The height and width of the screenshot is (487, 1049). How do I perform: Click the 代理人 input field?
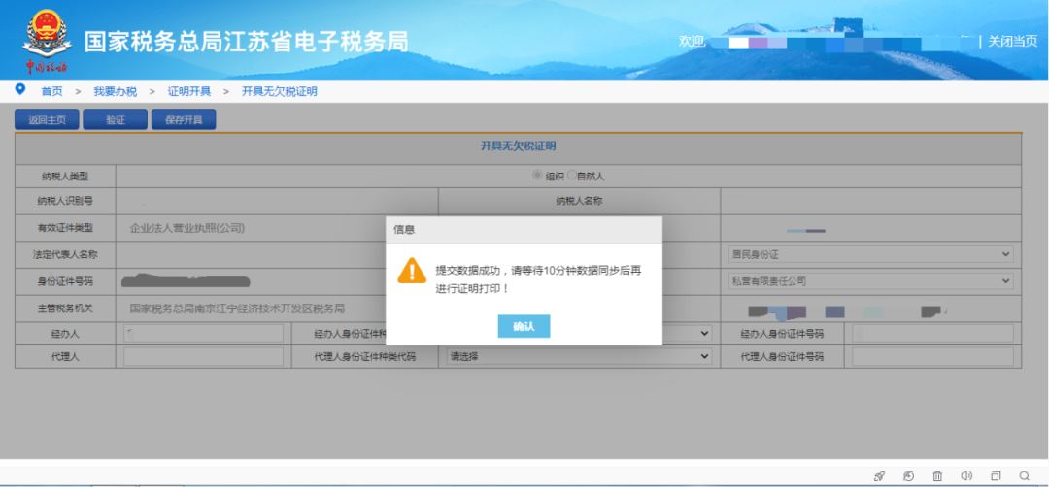[x=203, y=357]
